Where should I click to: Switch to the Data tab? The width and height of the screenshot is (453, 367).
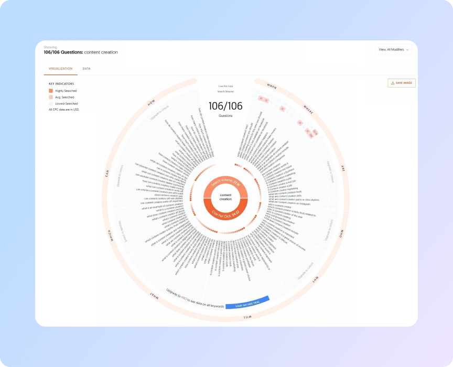[87, 69]
